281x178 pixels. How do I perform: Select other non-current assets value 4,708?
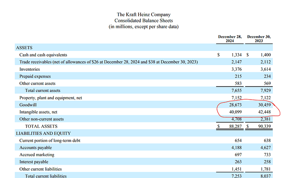click(236, 119)
